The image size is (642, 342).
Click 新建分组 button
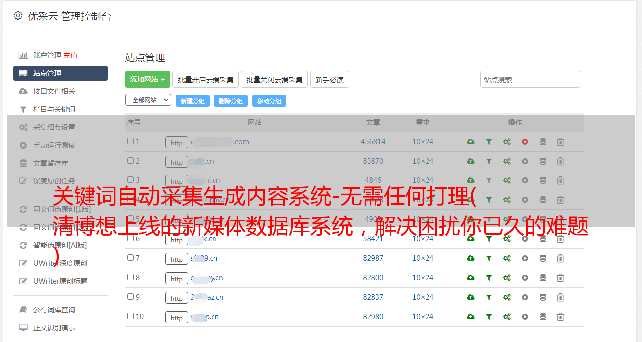click(193, 101)
